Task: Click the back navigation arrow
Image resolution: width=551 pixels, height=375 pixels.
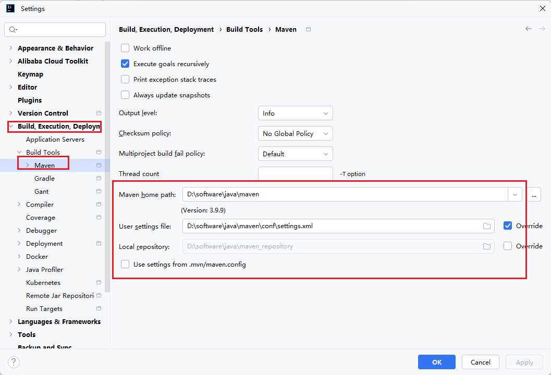Action: click(529, 29)
